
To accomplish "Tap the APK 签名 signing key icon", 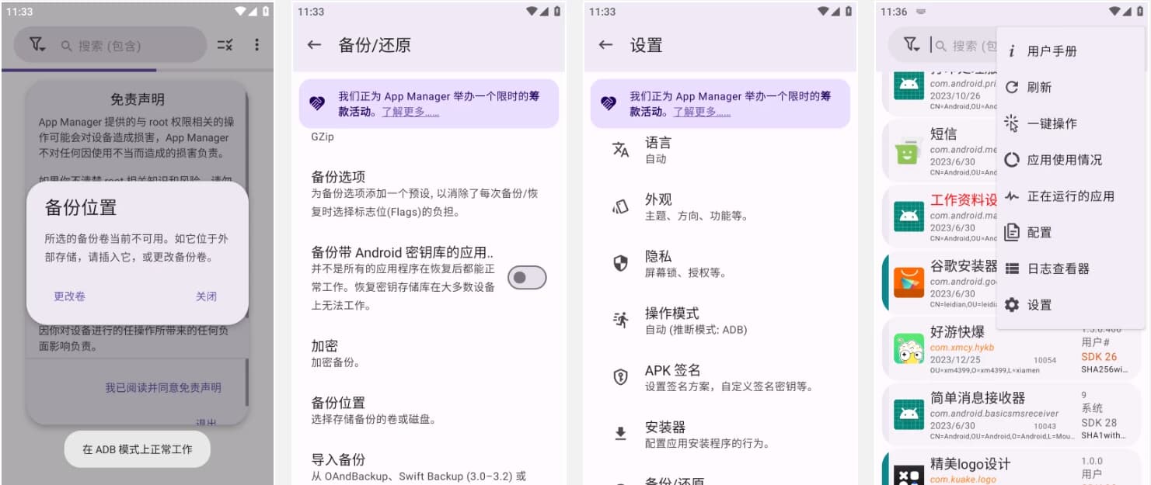I will coord(619,376).
